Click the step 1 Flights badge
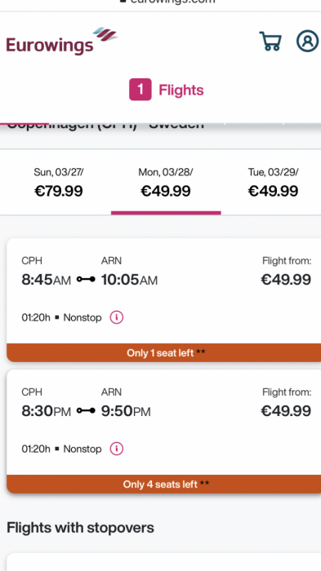321x571 pixels. (x=140, y=90)
